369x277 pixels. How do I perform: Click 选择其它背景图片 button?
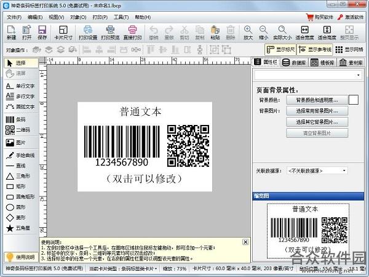pos(317,122)
